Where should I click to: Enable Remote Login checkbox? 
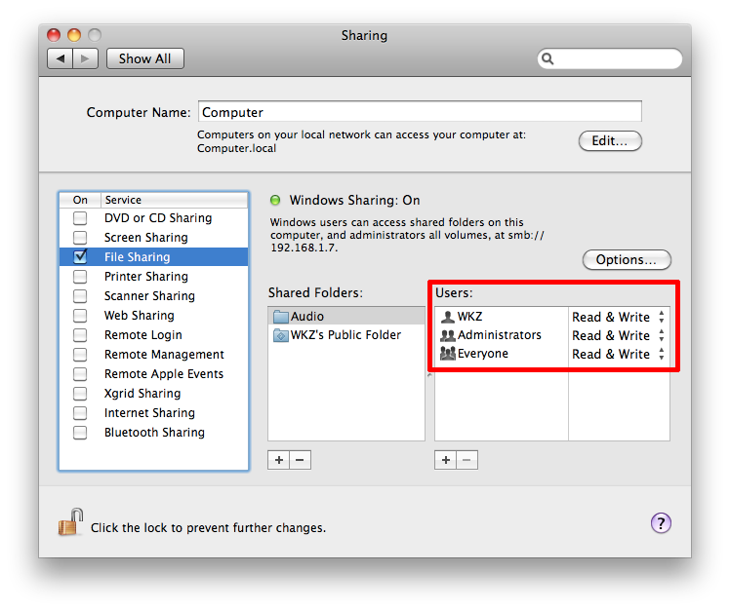coord(80,335)
